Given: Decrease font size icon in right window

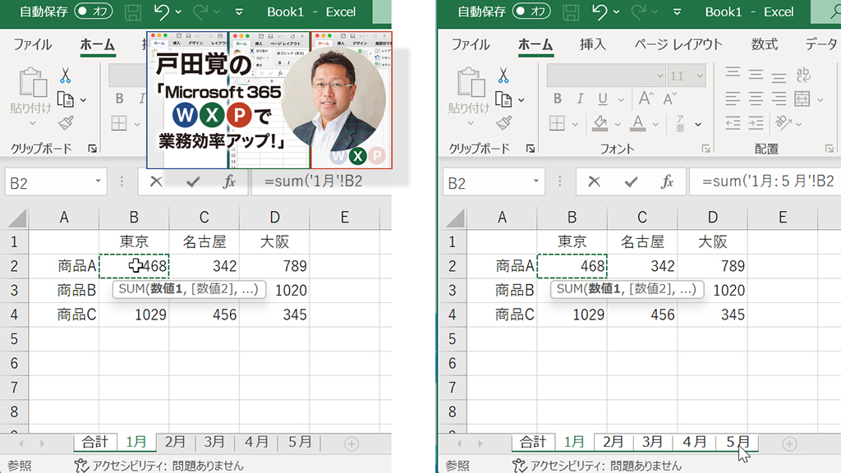Looking at the screenshot, I should (670, 99).
